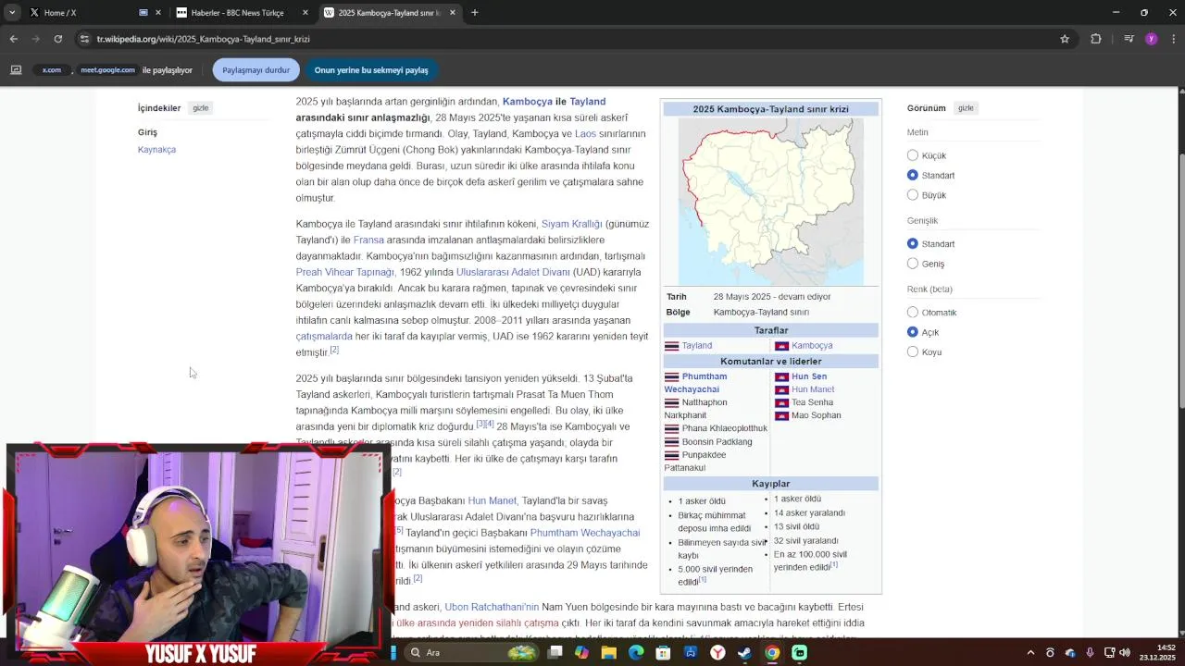
Task: Reload the Wikipedia page
Action: [58, 39]
